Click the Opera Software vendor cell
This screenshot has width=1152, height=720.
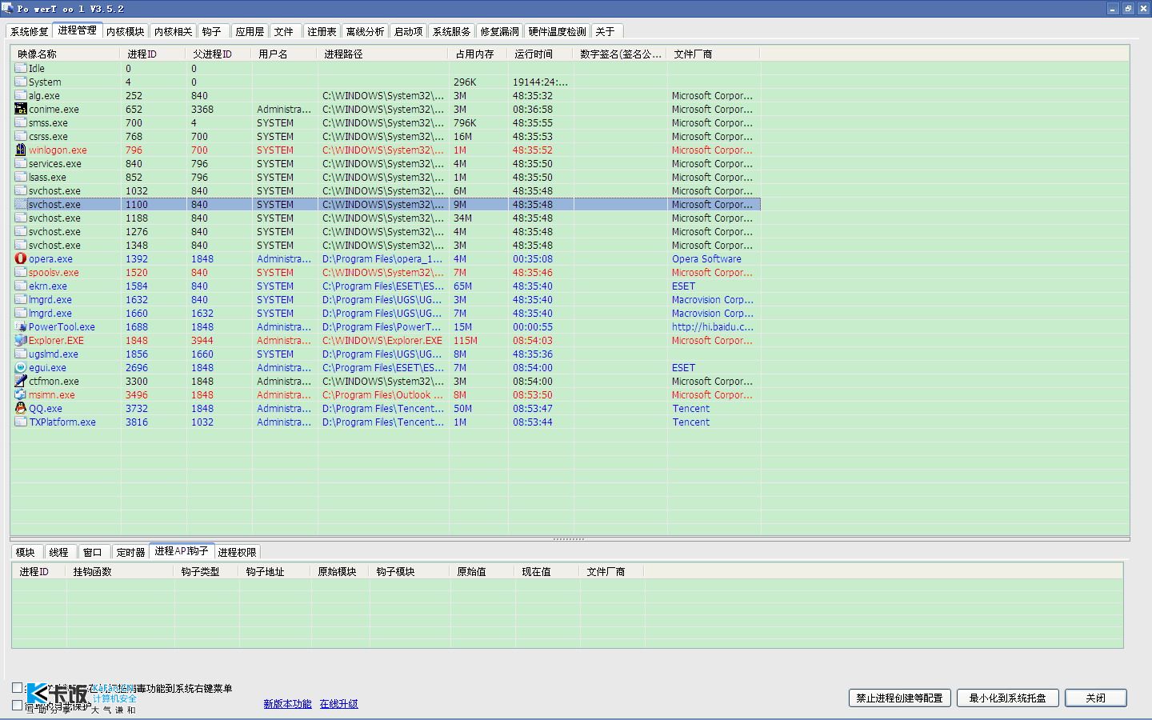click(706, 258)
